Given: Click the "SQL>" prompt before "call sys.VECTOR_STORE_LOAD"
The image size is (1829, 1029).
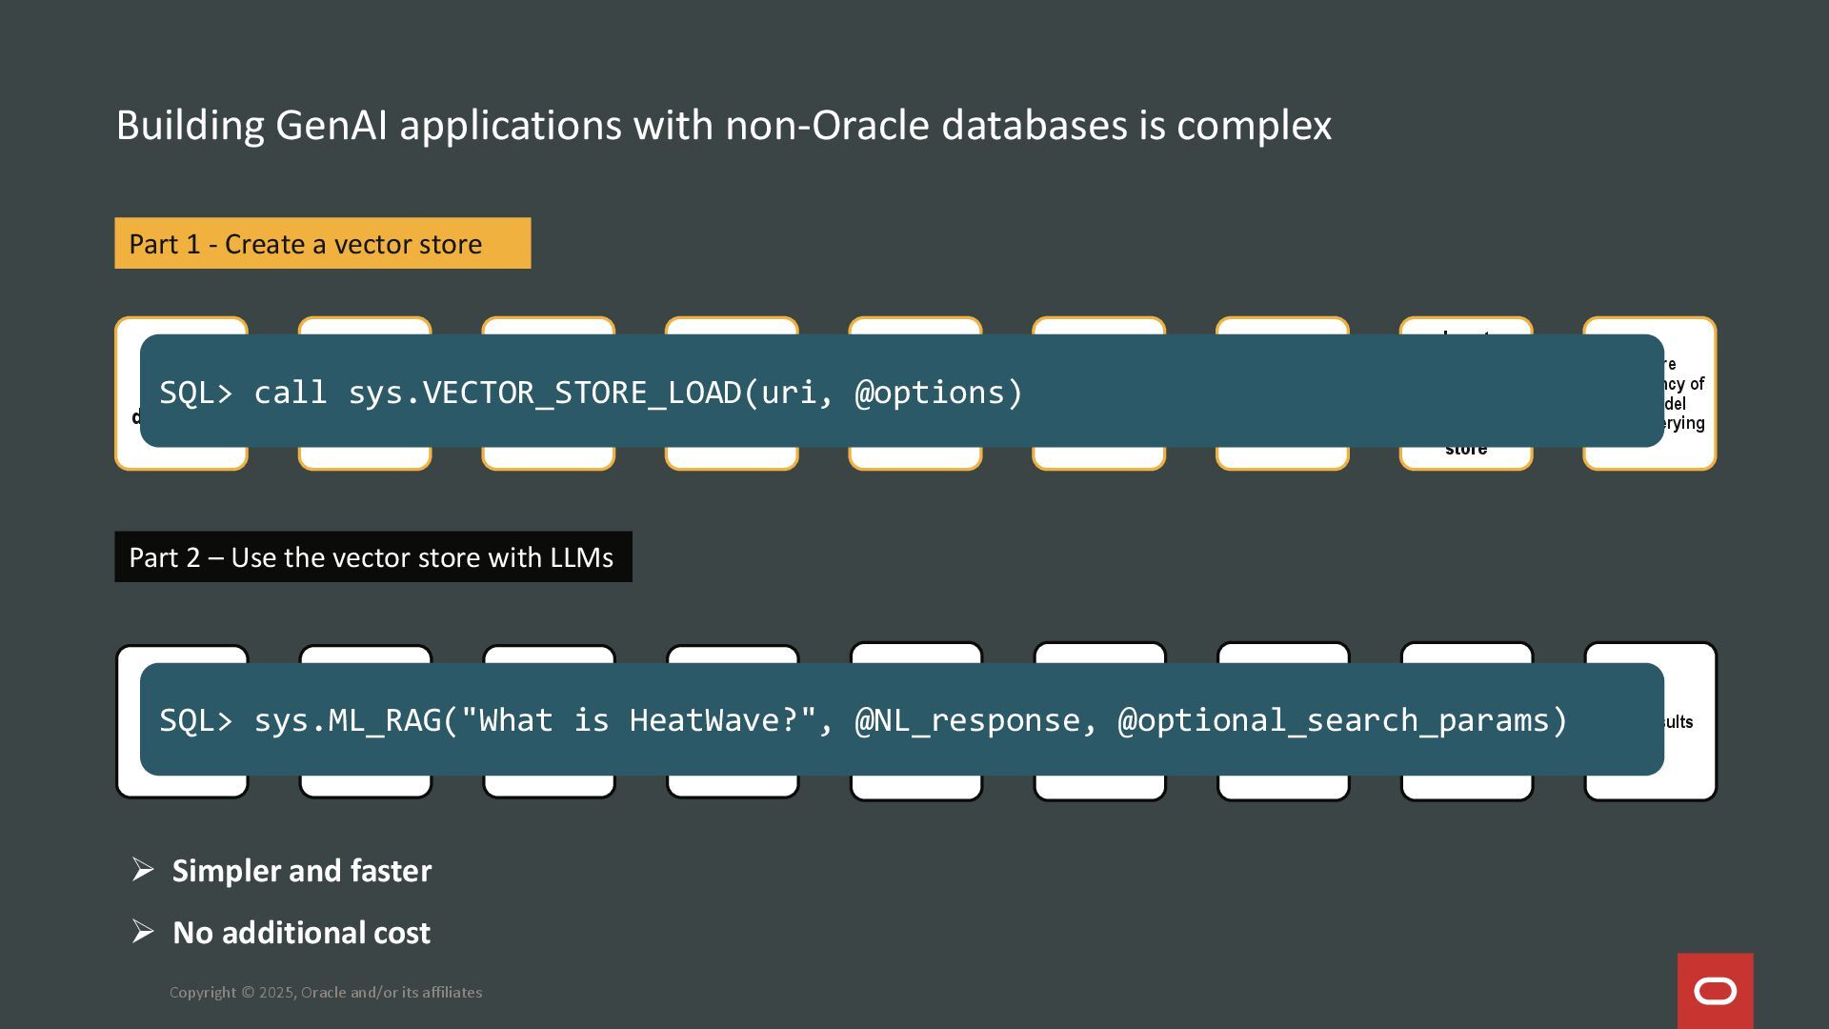Looking at the screenshot, I should coord(195,393).
